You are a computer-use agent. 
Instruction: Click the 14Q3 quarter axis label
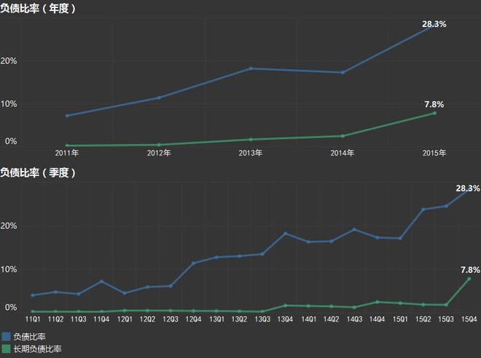click(354, 319)
